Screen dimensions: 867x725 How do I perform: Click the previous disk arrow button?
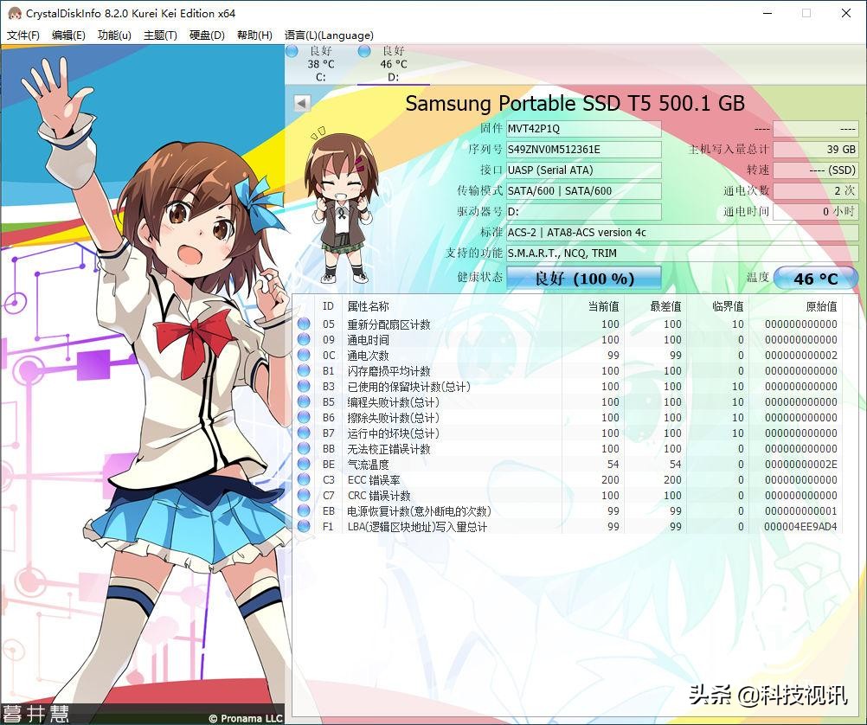tap(302, 103)
